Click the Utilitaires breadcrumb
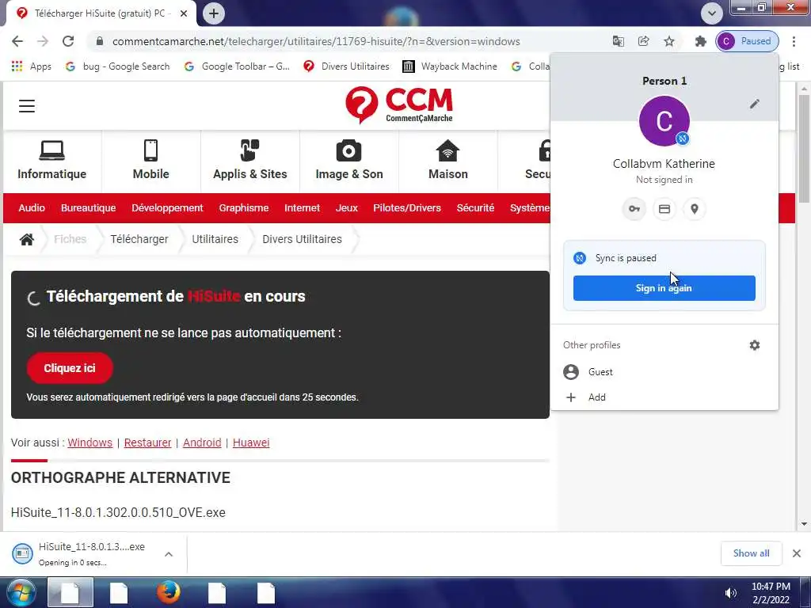Screen dimensions: 811x608 click(215, 239)
